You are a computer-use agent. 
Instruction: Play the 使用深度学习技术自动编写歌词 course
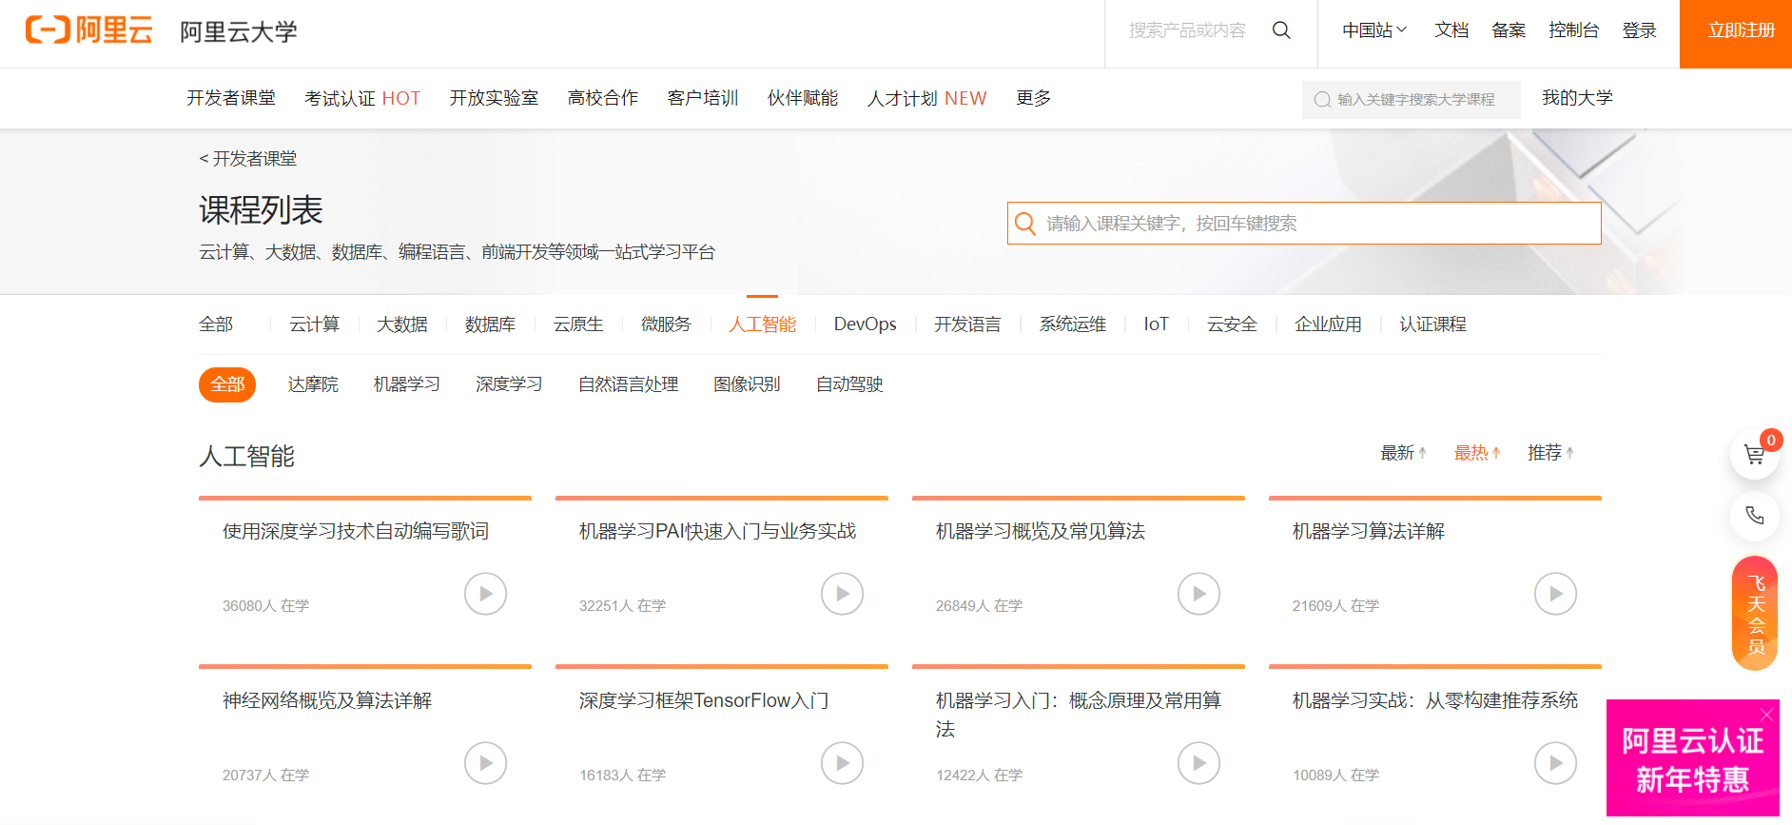(485, 594)
